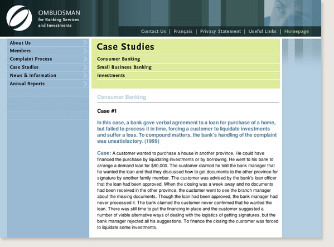
Task: Open the Members sidebar item
Action: [20, 51]
